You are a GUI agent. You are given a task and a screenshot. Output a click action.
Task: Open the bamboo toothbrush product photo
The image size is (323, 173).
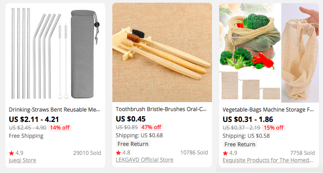(162, 52)
